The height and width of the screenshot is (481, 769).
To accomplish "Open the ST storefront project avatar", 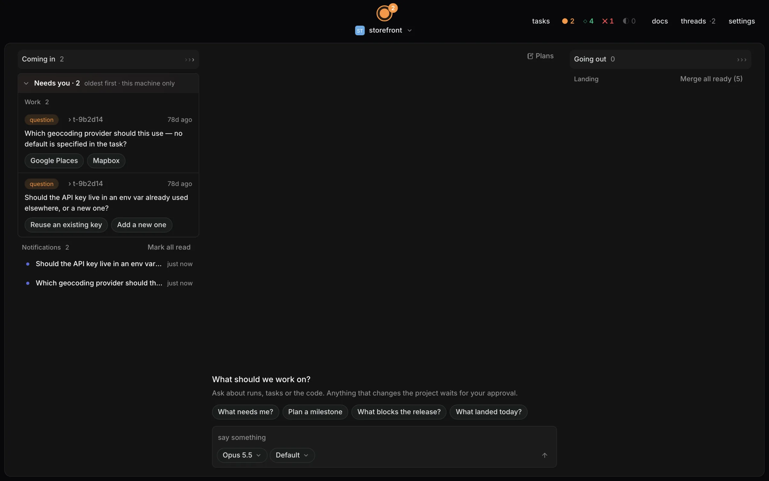I will pos(360,30).
